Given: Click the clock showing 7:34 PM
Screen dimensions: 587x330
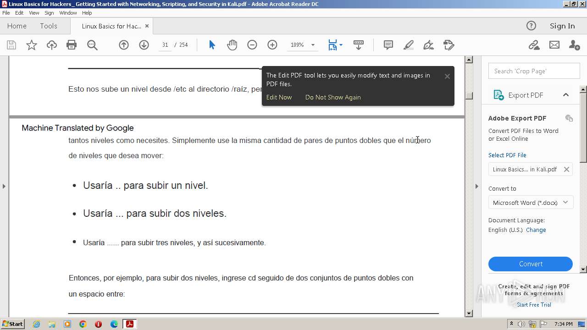Looking at the screenshot, I should pyautogui.click(x=563, y=324).
